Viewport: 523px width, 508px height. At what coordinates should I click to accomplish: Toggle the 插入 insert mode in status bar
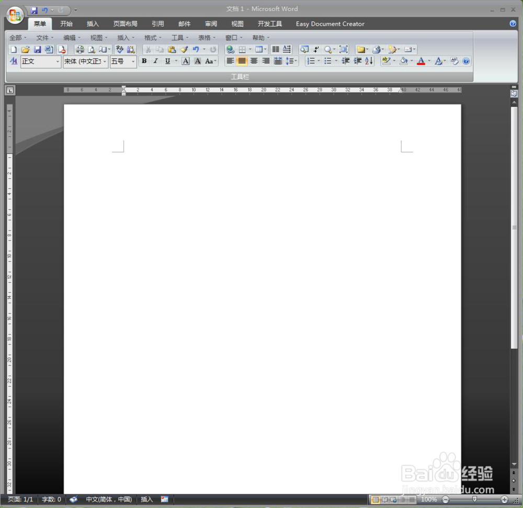click(147, 499)
